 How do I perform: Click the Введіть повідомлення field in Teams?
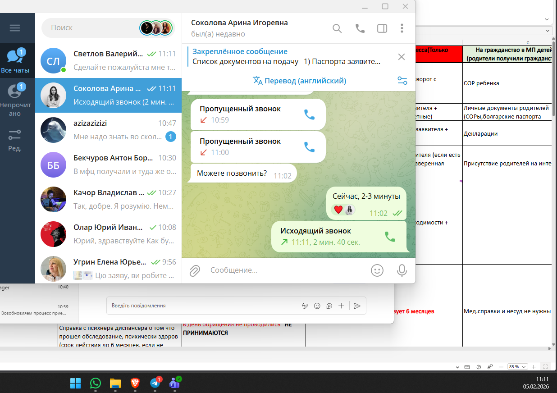(x=203, y=306)
